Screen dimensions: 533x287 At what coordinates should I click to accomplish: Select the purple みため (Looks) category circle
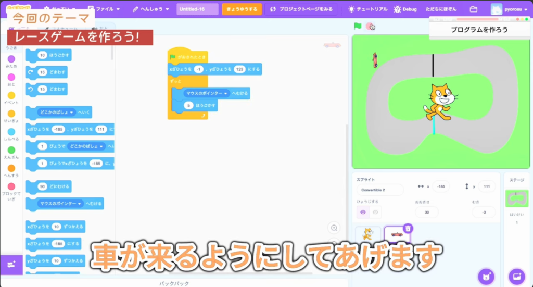11,59
